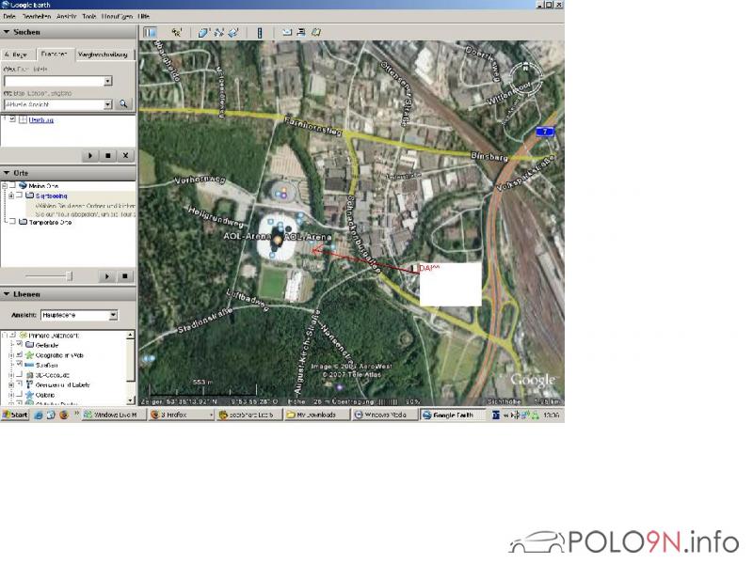The height and width of the screenshot is (564, 753).
Task: Open the Hamburg search result link
Action: 40,120
